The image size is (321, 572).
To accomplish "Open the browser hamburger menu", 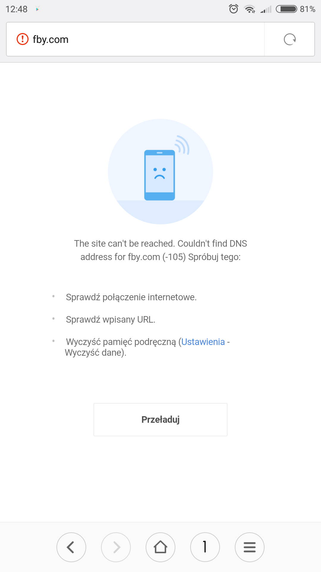I will 250,547.
